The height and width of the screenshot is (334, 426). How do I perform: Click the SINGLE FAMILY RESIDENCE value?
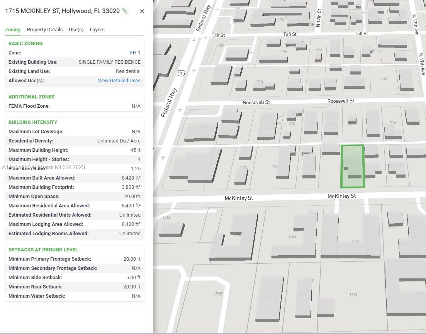click(109, 62)
